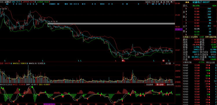Click the 计算机设备 sector label

187,62
